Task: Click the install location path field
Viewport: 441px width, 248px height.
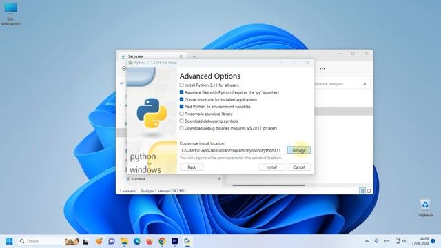Action: click(232, 150)
